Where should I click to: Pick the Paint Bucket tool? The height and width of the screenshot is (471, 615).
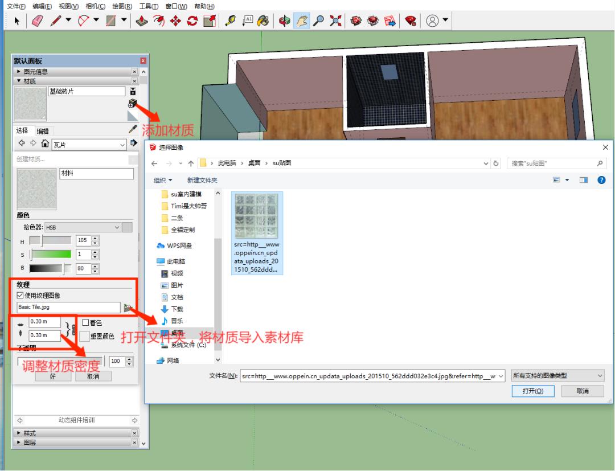(x=263, y=21)
